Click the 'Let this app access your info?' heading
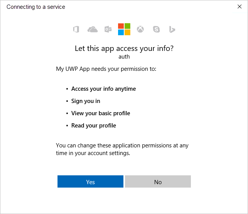The height and width of the screenshot is (214, 248). 124,49
